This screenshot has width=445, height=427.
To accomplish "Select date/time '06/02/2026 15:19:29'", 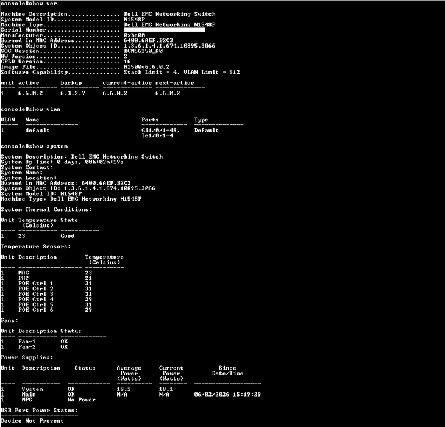I will coord(227,394).
